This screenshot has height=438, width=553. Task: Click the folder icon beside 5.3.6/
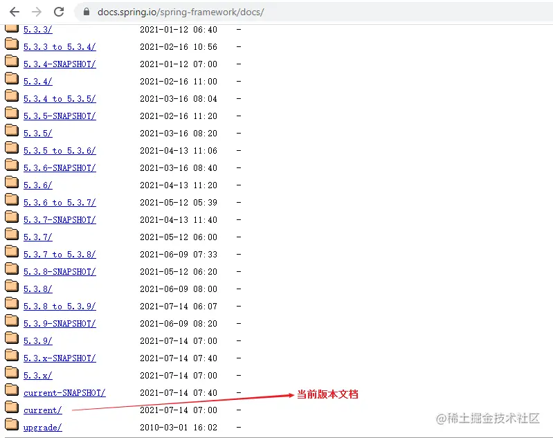click(x=12, y=182)
